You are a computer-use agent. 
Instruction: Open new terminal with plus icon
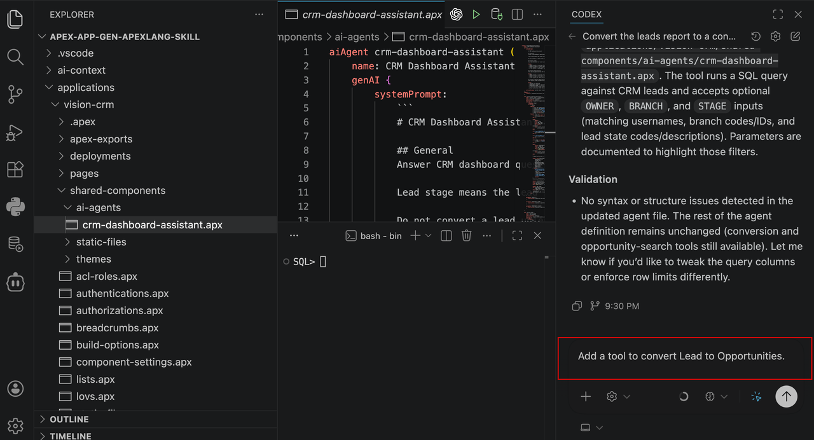(x=415, y=236)
